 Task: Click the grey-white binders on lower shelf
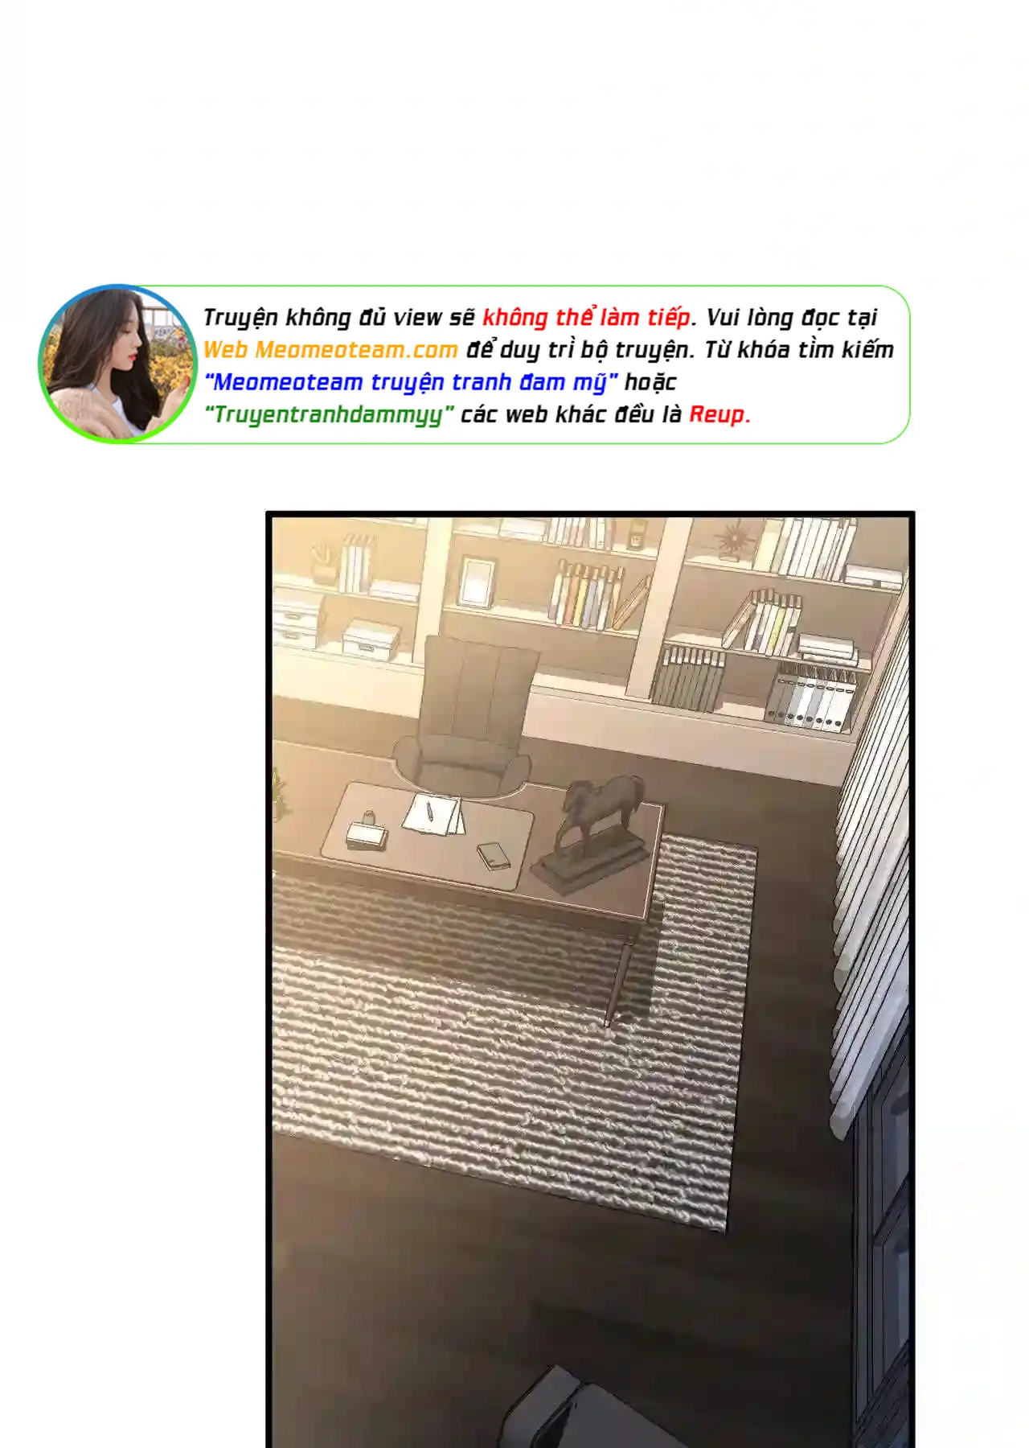(x=809, y=695)
